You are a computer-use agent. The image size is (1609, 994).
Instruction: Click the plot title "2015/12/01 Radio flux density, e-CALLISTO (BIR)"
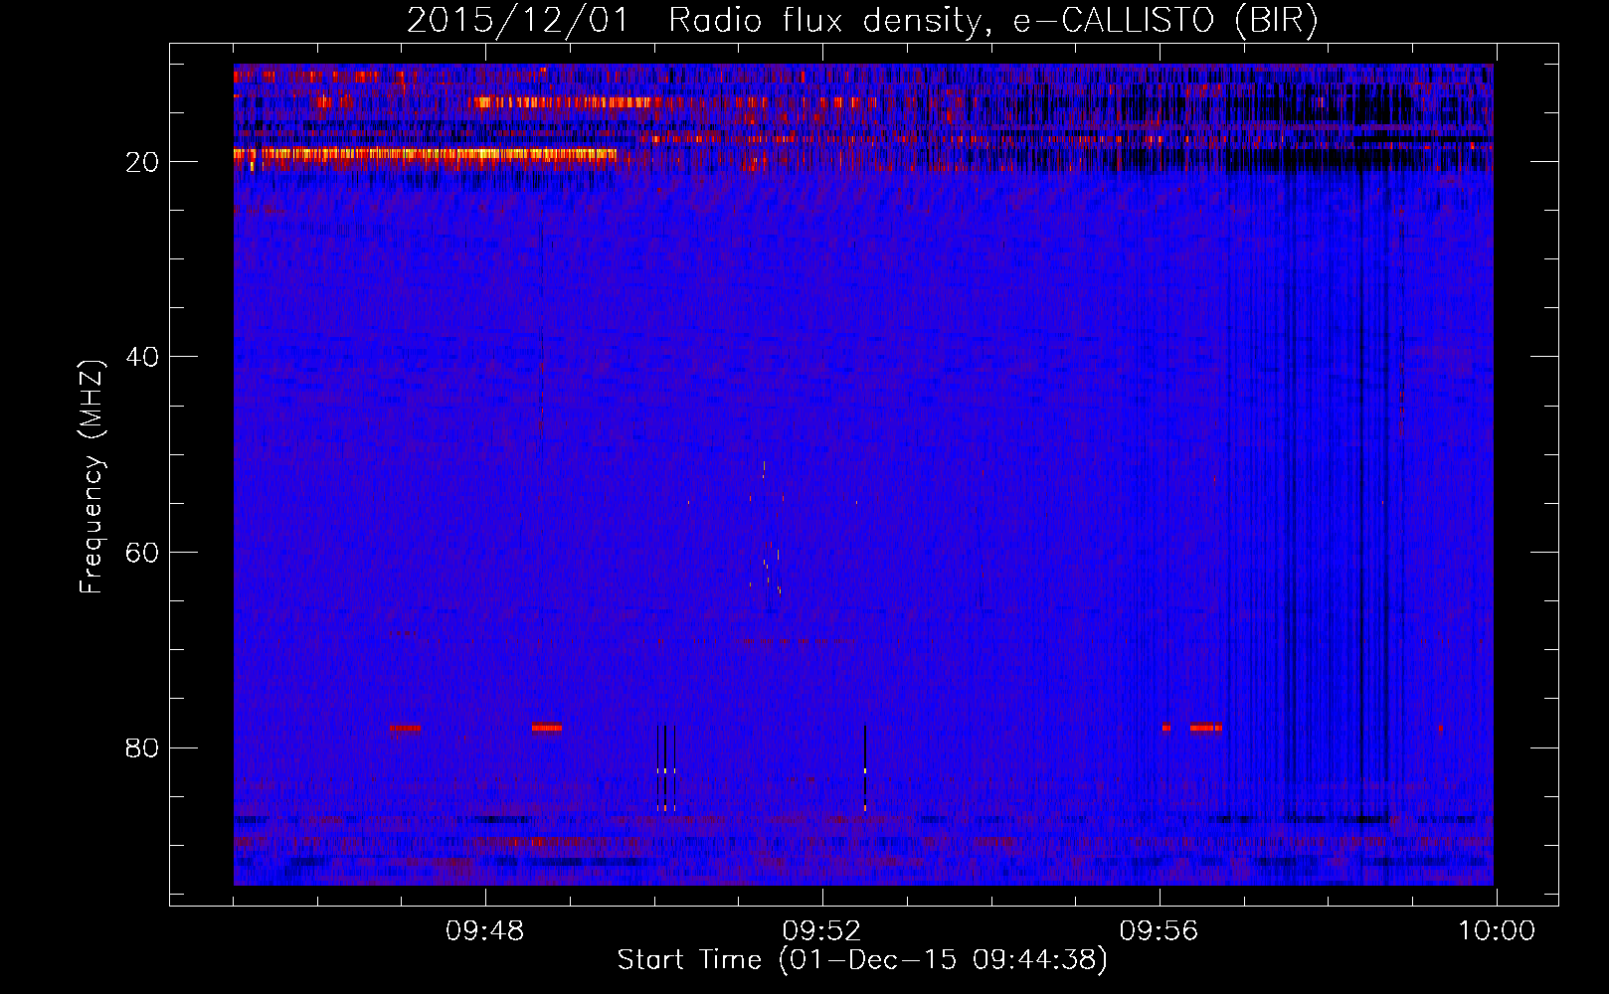click(862, 21)
